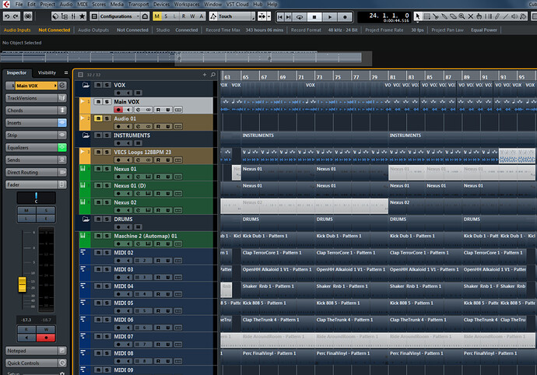Select the Erase tool

click(x=453, y=16)
